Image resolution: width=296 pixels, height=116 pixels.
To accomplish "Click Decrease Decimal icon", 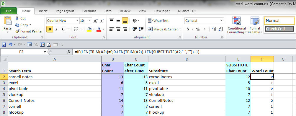I will point(221,29).
